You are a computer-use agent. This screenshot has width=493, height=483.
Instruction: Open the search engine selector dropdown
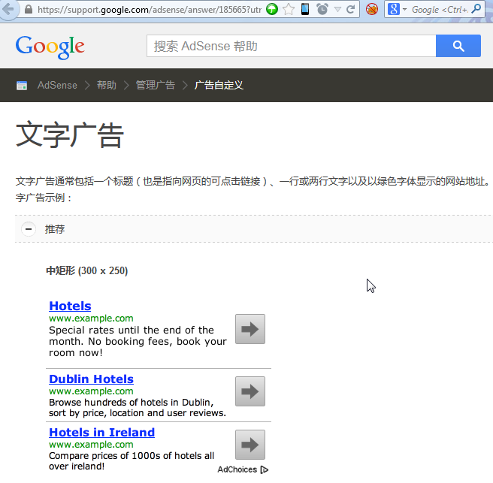pos(397,9)
